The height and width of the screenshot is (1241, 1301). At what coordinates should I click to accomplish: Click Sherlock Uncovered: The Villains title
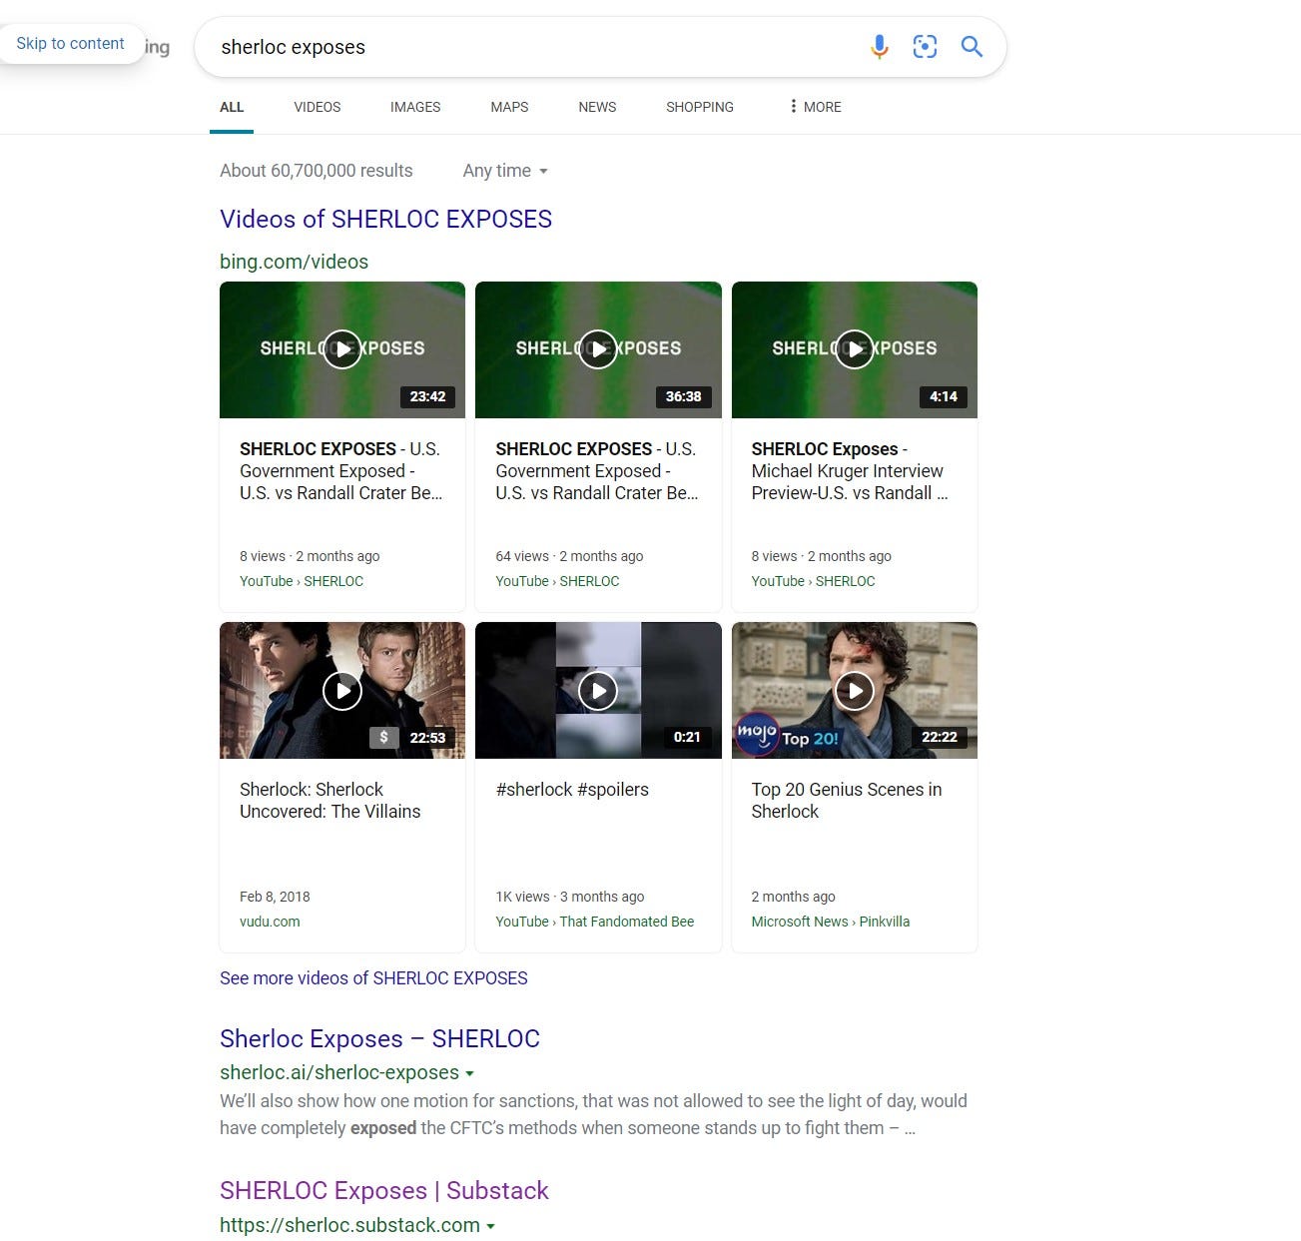[329, 801]
